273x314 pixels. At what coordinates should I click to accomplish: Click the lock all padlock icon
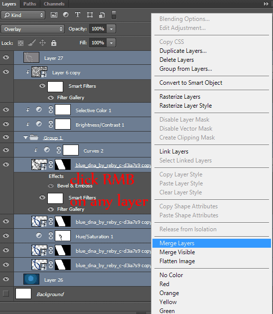pos(54,43)
